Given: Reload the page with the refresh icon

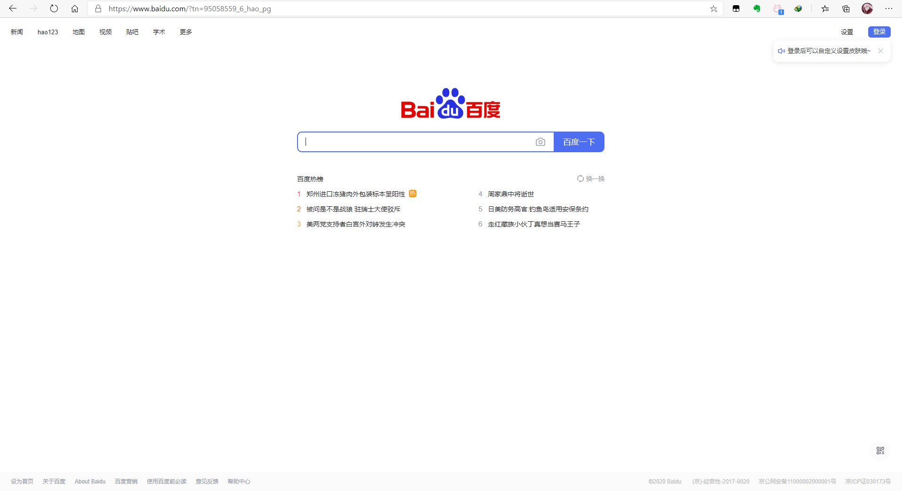Looking at the screenshot, I should click(54, 8).
